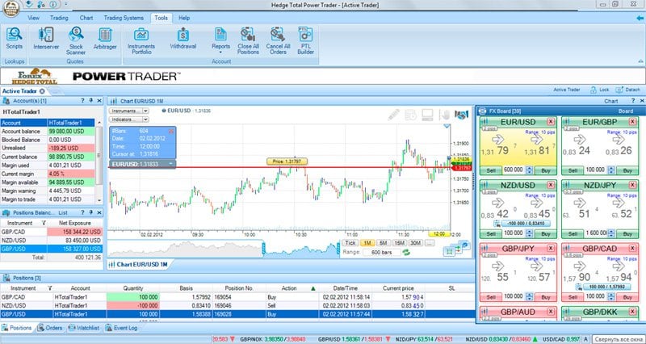646x344 pixels.
Task: Open the Event Log tab
Action: pos(122,328)
